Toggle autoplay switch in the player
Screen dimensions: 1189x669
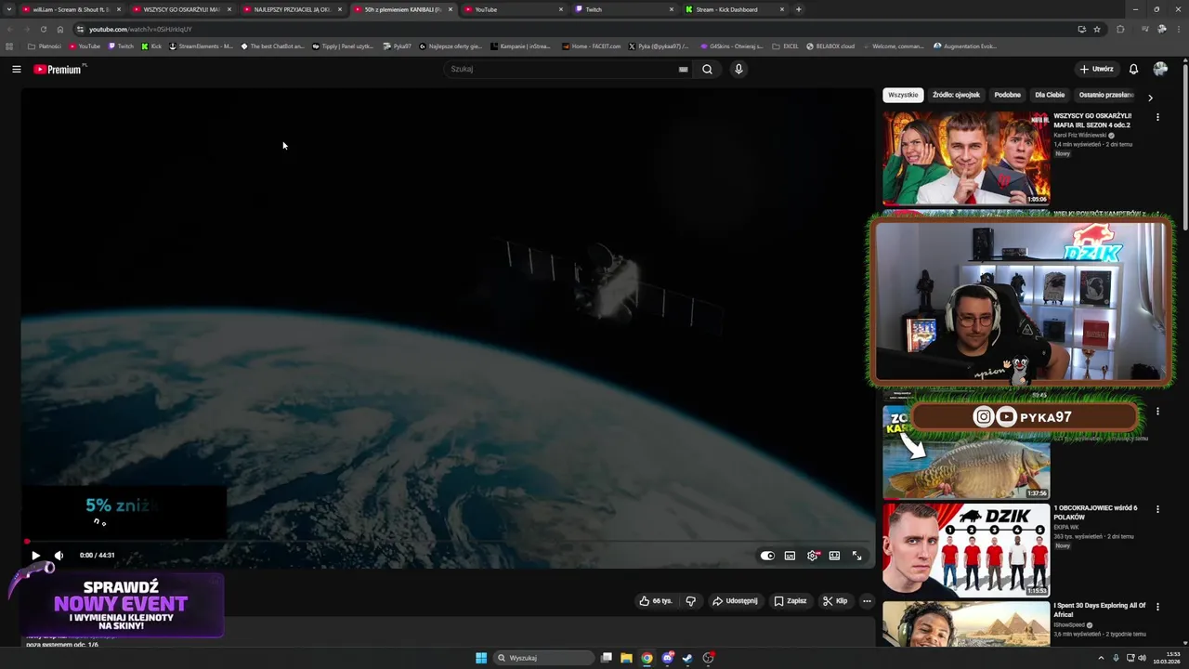[767, 556]
